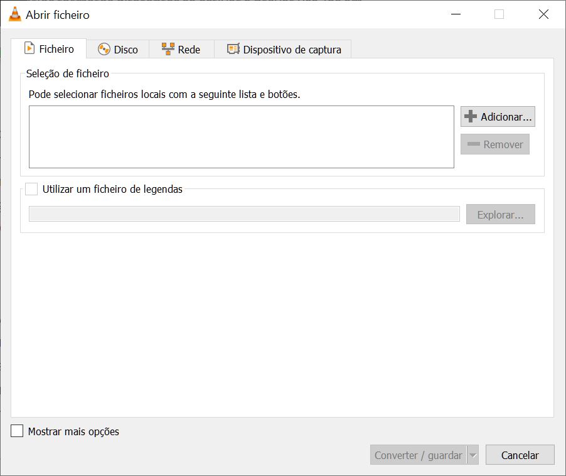Image resolution: width=566 pixels, height=476 pixels.
Task: Click the Disco tab disc icon
Action: 104,49
